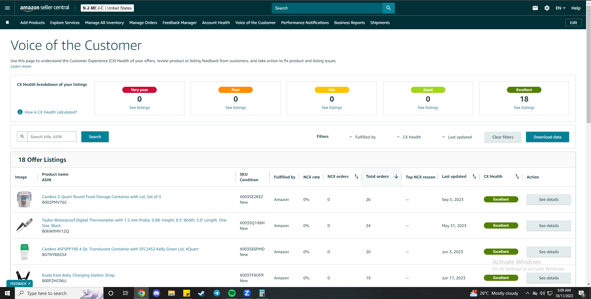Open Add Products menu item
Screen dimensions: 591x299
(x=32, y=22)
